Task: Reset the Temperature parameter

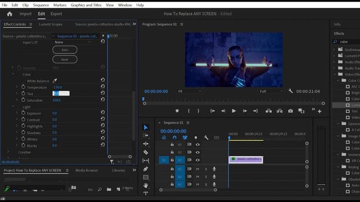Action: 102,86
